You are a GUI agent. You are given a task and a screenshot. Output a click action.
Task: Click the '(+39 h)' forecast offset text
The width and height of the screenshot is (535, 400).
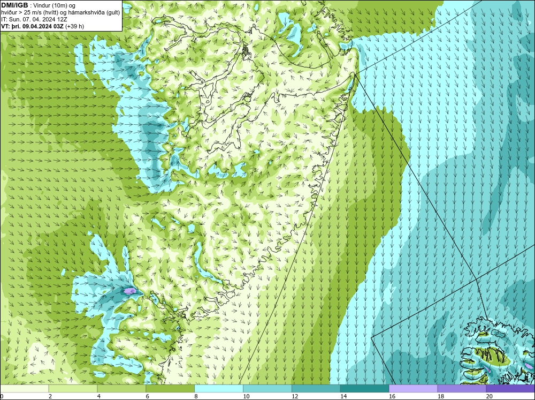click(75, 26)
